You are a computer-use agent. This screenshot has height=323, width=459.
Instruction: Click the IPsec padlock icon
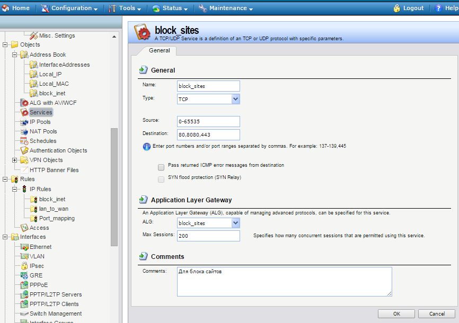24,266
